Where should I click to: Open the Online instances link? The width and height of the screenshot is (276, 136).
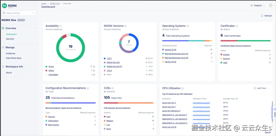51,67
